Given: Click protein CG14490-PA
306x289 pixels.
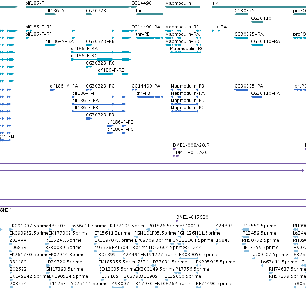Looking at the screenshot, I should tap(134, 90).
